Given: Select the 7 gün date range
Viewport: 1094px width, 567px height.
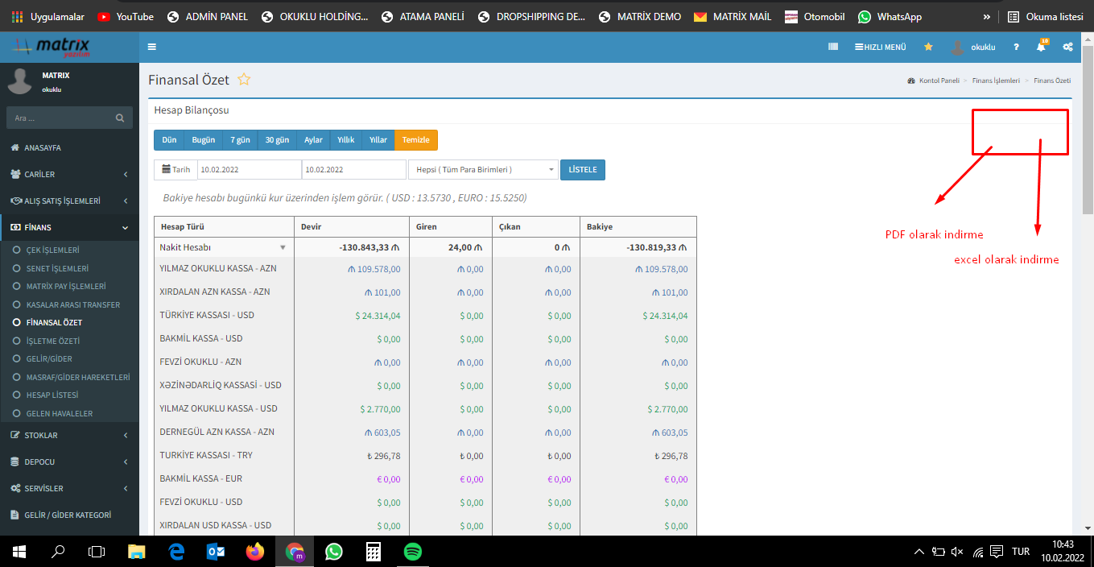Looking at the screenshot, I should click(239, 140).
